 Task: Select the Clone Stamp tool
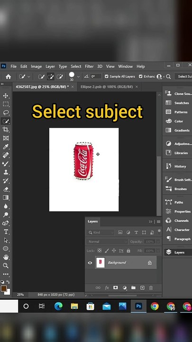[6, 172]
